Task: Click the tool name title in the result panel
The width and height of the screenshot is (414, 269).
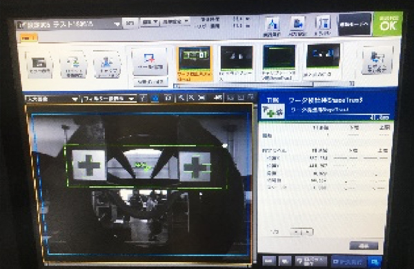Action: [326, 101]
